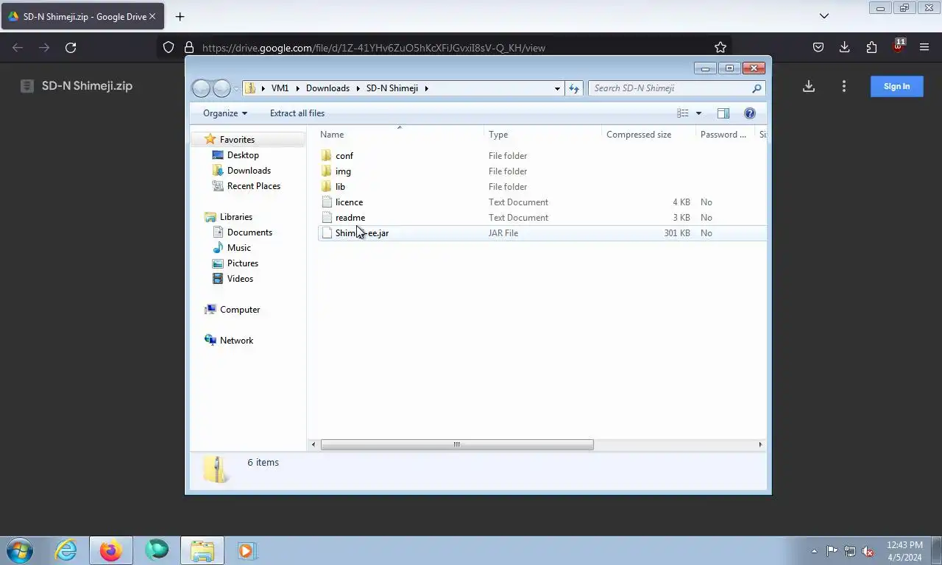Open Downloads in the navigation pane
This screenshot has height=565, width=942.
point(249,171)
